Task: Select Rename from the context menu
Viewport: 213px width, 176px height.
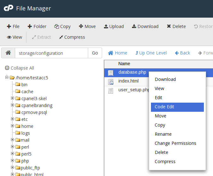Action: click(163, 134)
